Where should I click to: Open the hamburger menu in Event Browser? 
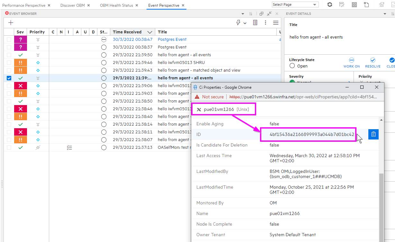[276, 22]
